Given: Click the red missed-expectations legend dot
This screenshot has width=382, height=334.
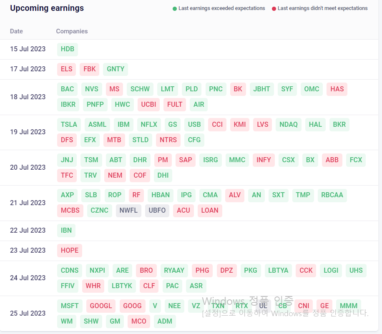Looking at the screenshot, I should click(274, 9).
